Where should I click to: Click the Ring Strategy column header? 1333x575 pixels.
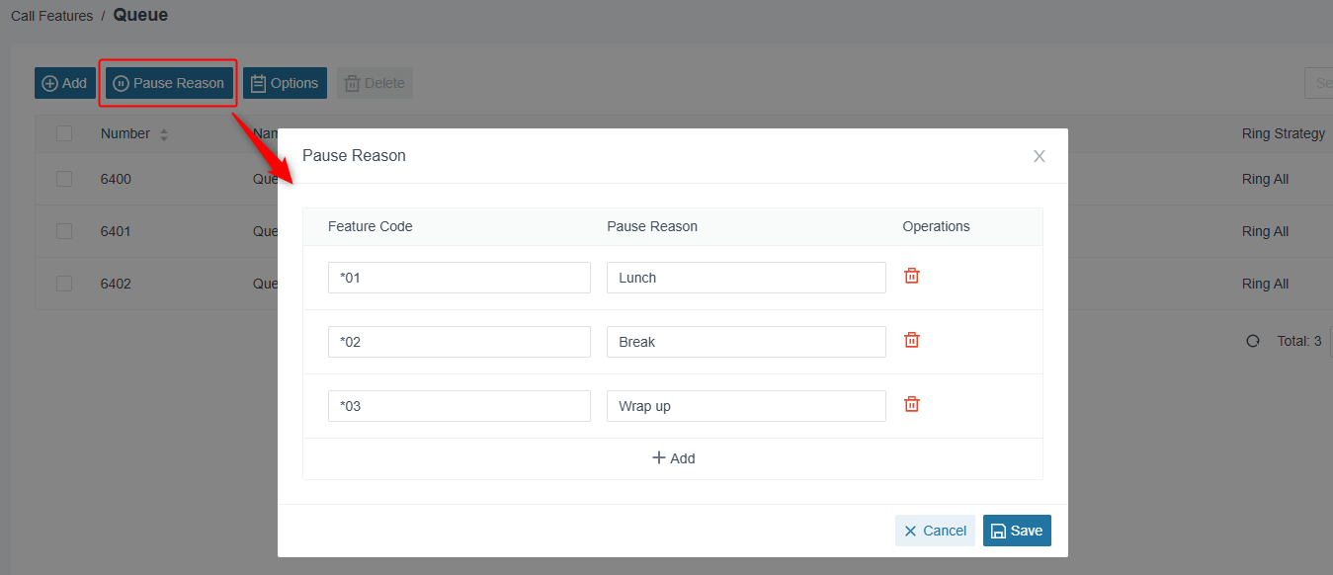click(x=1284, y=133)
